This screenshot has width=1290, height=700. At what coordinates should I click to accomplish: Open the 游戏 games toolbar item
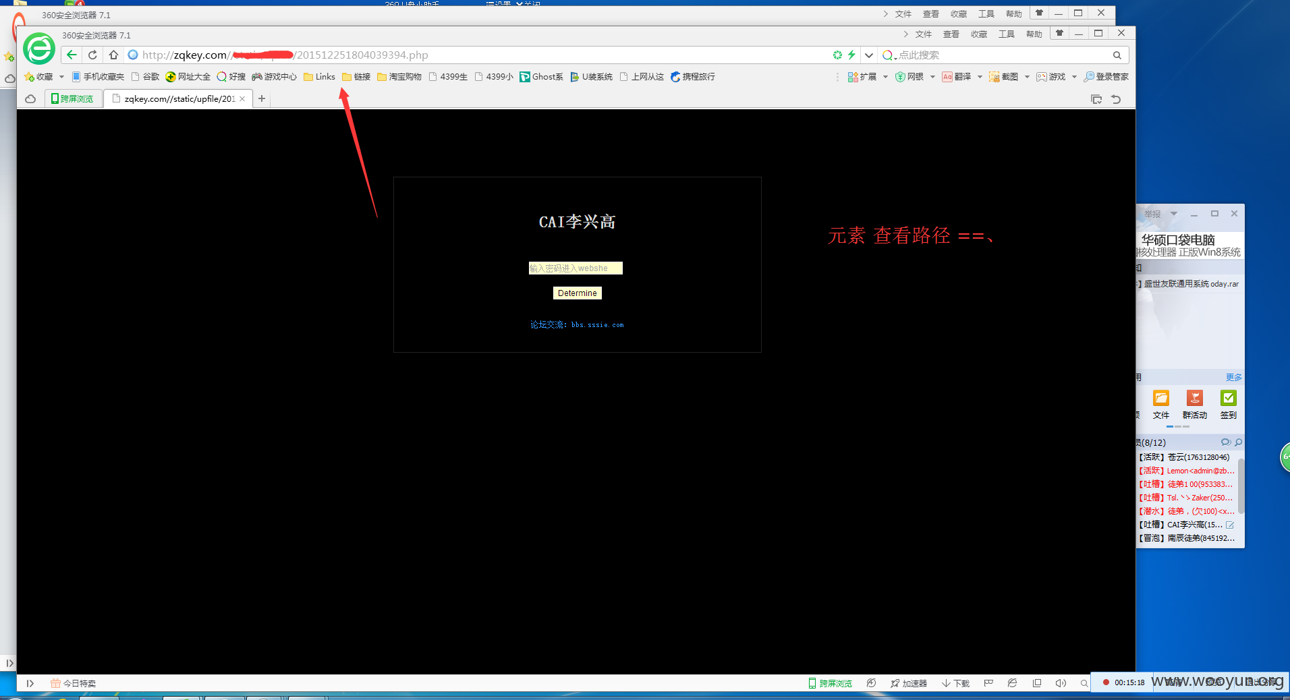pyautogui.click(x=1051, y=77)
